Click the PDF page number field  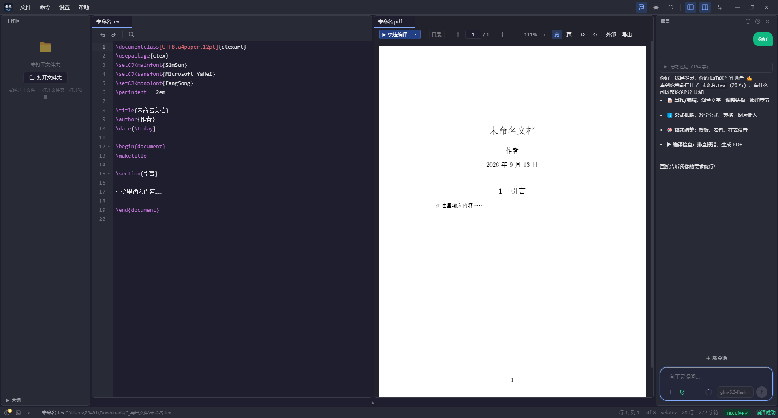coord(473,35)
